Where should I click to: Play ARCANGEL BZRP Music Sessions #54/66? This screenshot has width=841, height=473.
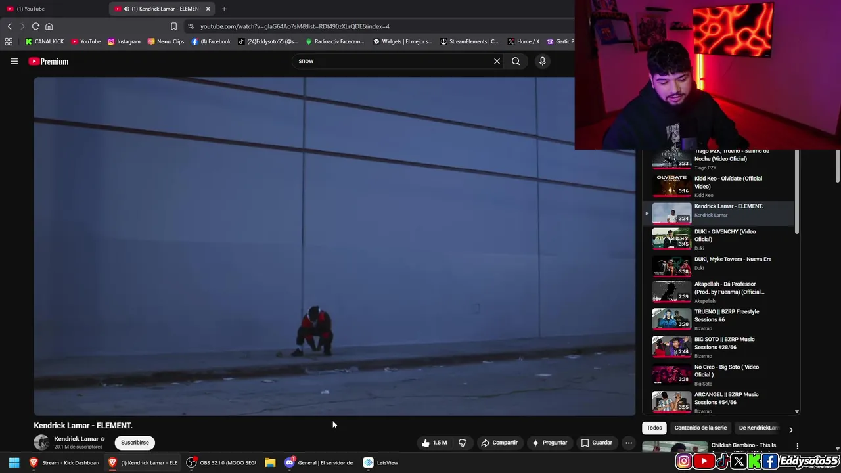(x=719, y=403)
